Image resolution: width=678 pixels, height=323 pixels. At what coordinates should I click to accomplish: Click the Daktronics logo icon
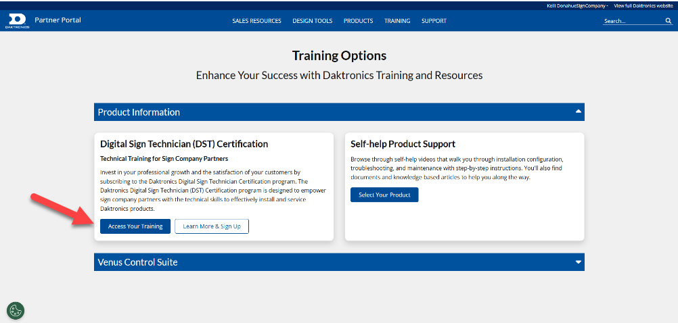pyautogui.click(x=17, y=20)
